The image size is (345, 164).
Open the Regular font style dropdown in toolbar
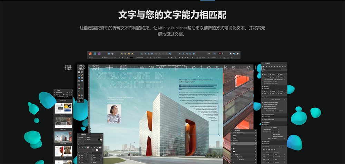coord(108,58)
